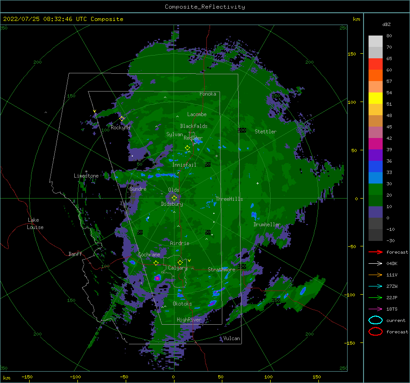Select the cyan 27ZW arrow icon
The height and width of the screenshot is (383, 410).
[x=375, y=286]
